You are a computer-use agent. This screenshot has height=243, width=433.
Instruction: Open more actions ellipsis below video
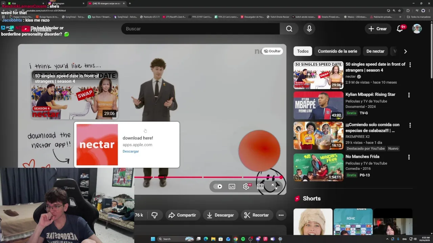(x=281, y=215)
